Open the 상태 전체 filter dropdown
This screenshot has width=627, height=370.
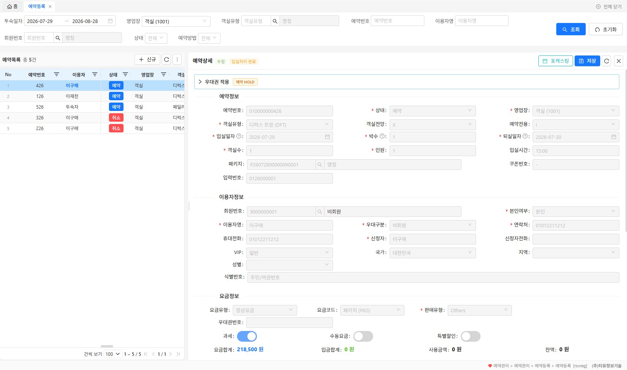click(x=156, y=38)
